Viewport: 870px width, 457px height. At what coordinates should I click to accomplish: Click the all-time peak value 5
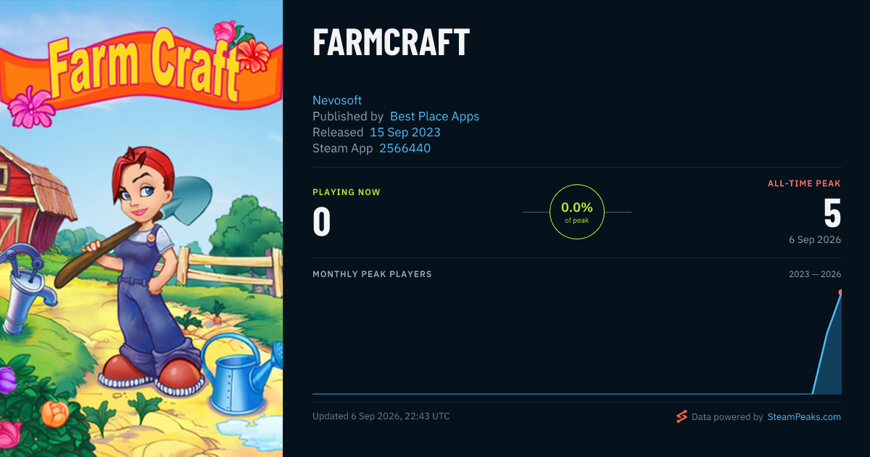[x=832, y=213]
